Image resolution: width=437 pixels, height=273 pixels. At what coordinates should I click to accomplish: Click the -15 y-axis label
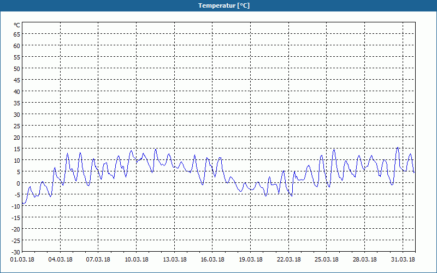click(16, 217)
